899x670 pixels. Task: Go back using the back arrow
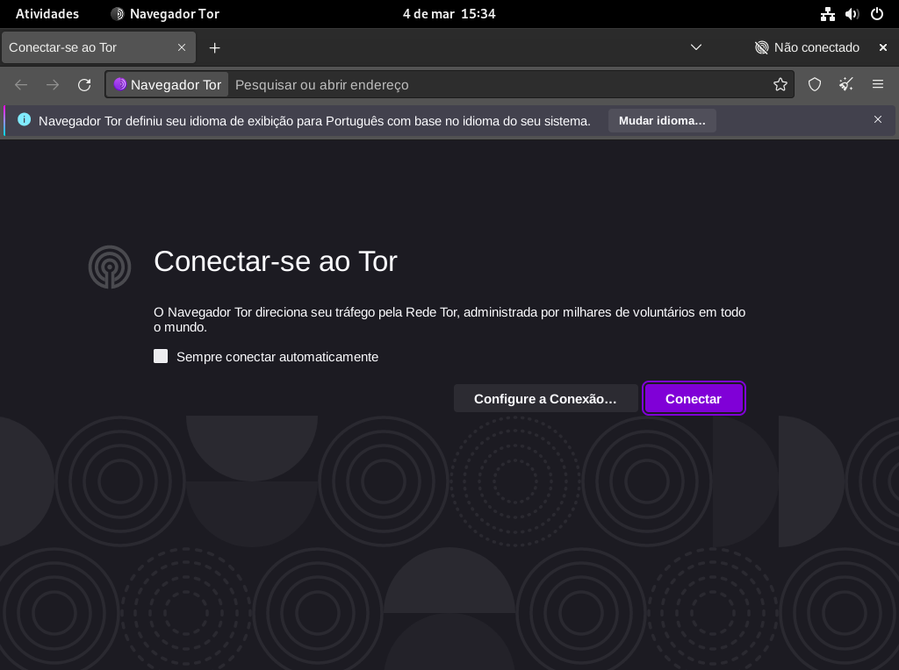21,85
